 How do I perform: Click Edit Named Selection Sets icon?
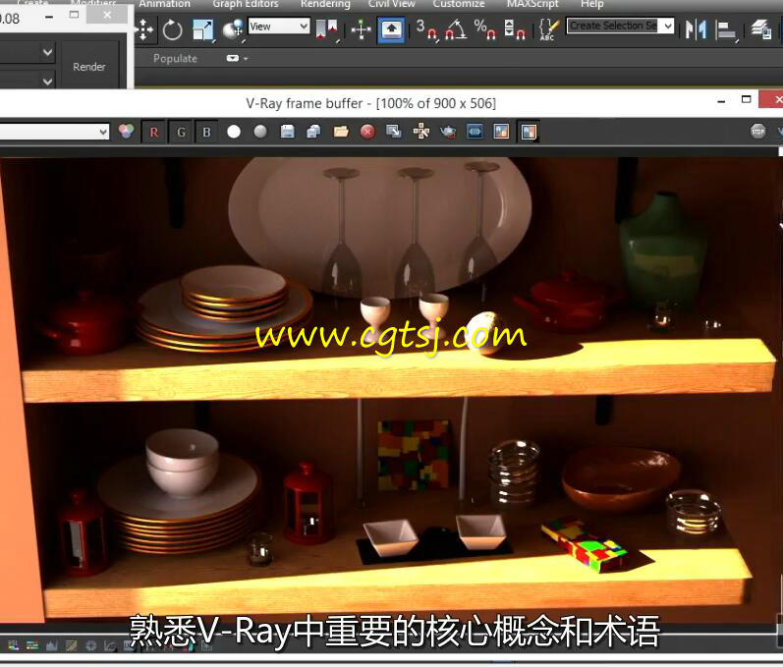tap(549, 29)
